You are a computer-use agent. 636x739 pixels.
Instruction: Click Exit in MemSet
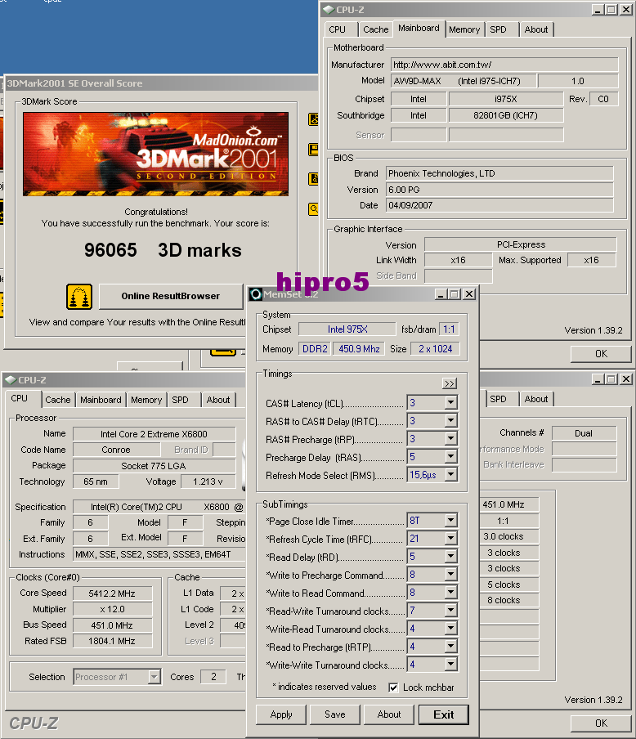tap(444, 714)
